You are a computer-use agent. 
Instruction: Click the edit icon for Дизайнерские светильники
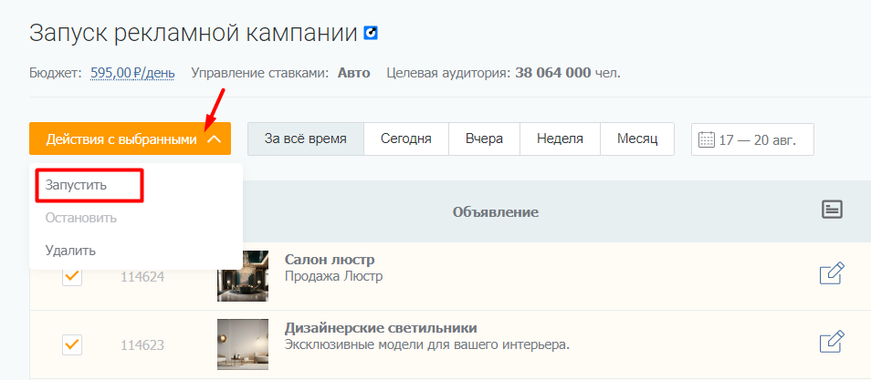coord(831,342)
